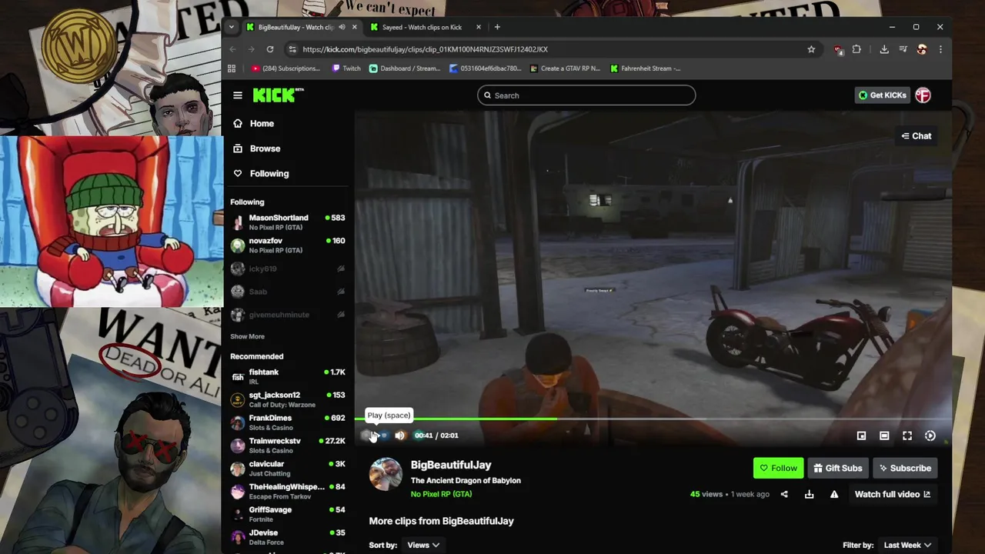Click the site information icon in address bar
Screen dimensions: 985x554
point(292,49)
